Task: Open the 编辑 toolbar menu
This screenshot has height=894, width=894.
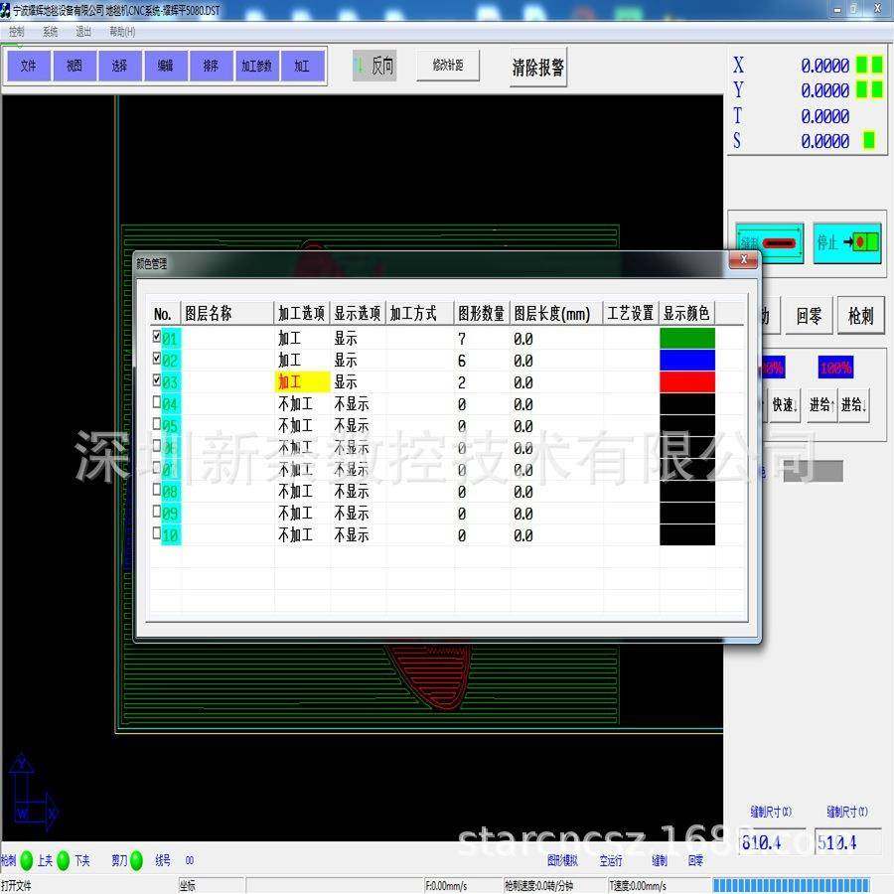Action: click(165, 67)
